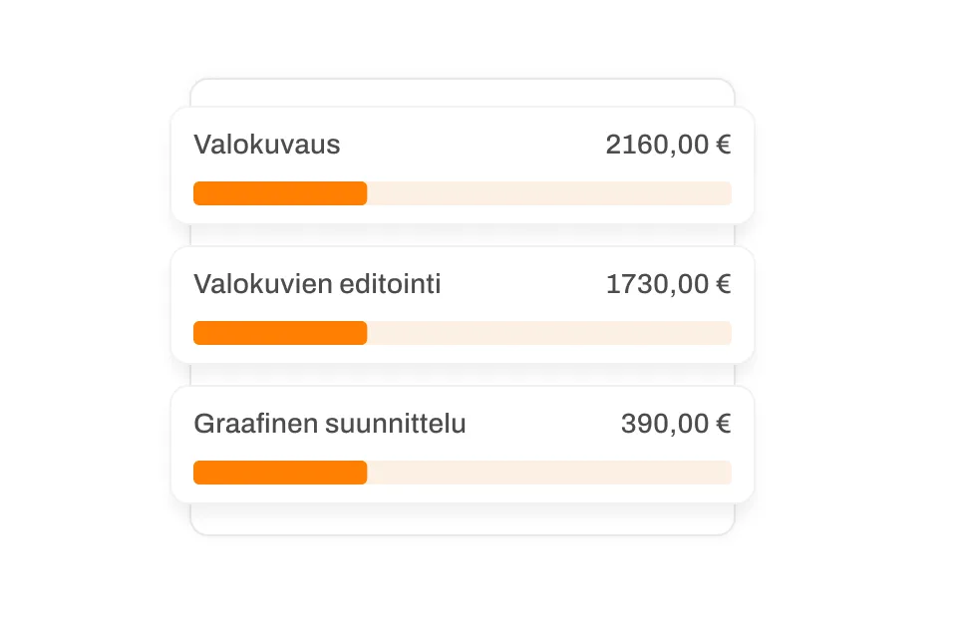This screenshot has width=955, height=640.
Task: Select the 1730,00 € value
Action: pos(670,284)
